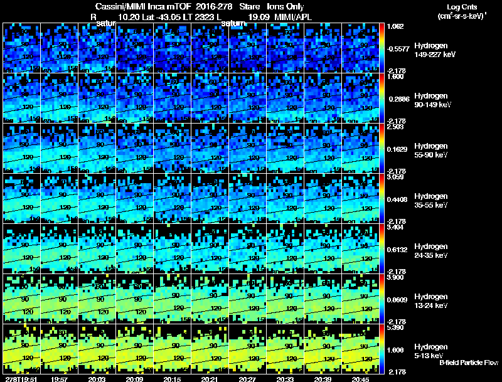Click the 0.4408 color scale value
This screenshot has height=382, width=502.
pos(397,199)
